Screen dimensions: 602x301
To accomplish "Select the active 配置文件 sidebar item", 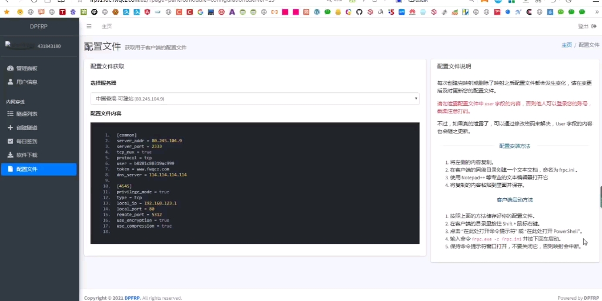I will (x=38, y=169).
